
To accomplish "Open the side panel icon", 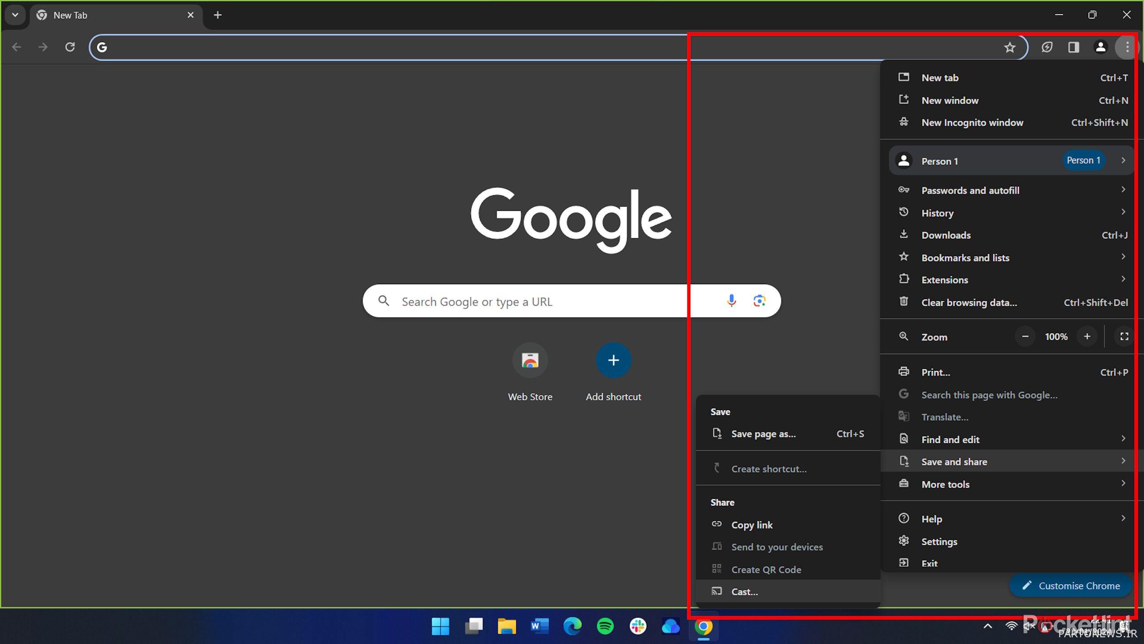I will [1074, 47].
